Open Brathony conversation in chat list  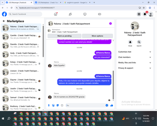point(21,107)
